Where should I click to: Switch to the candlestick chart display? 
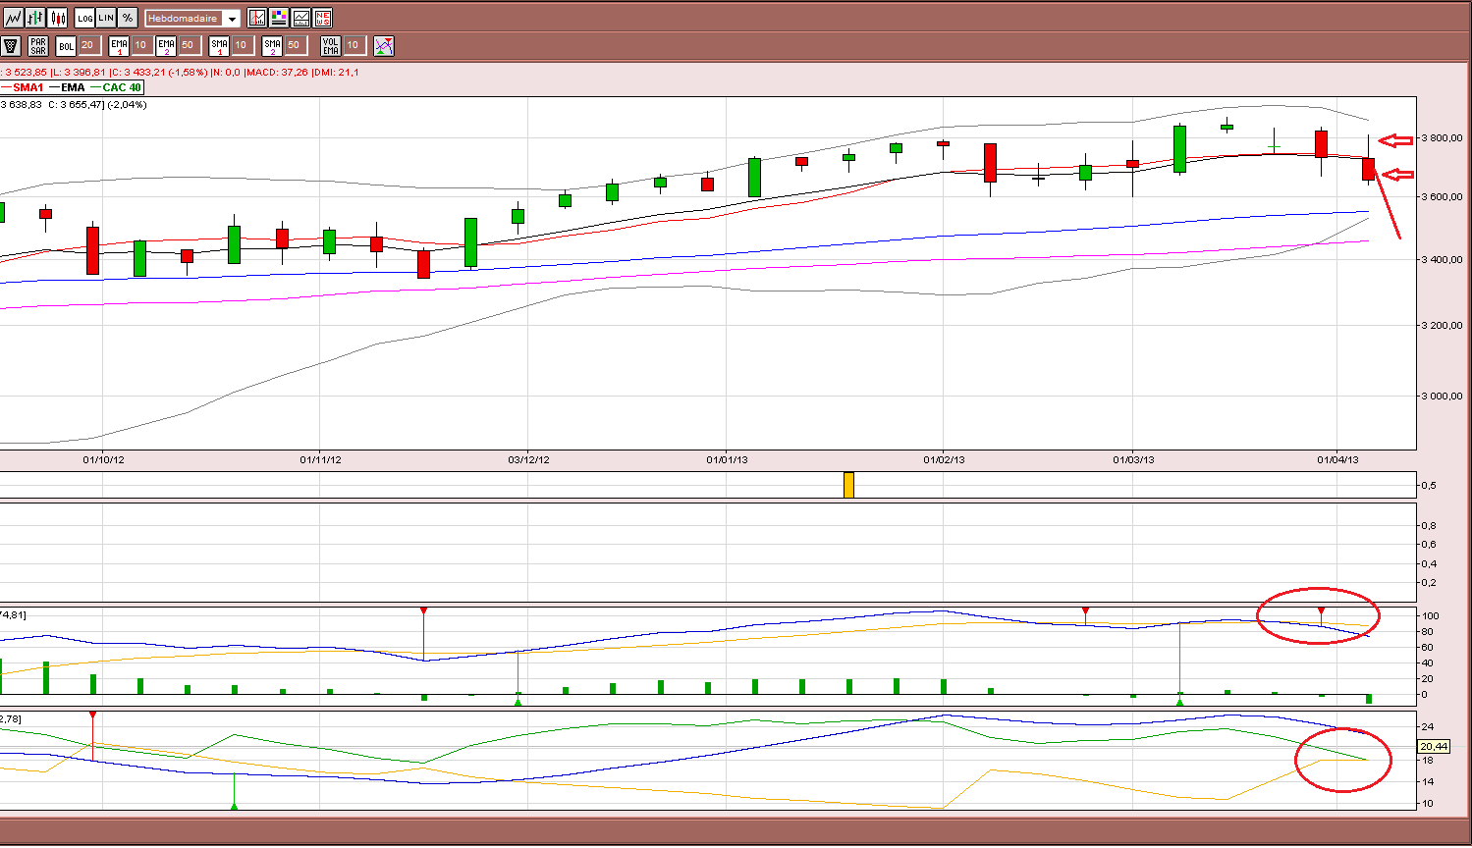[x=58, y=18]
